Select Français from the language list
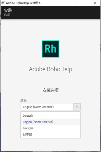 pos(50,128)
